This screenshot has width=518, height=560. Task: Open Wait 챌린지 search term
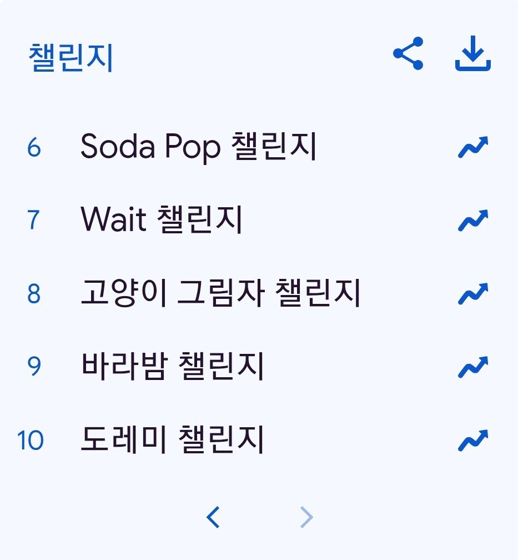coord(162,219)
